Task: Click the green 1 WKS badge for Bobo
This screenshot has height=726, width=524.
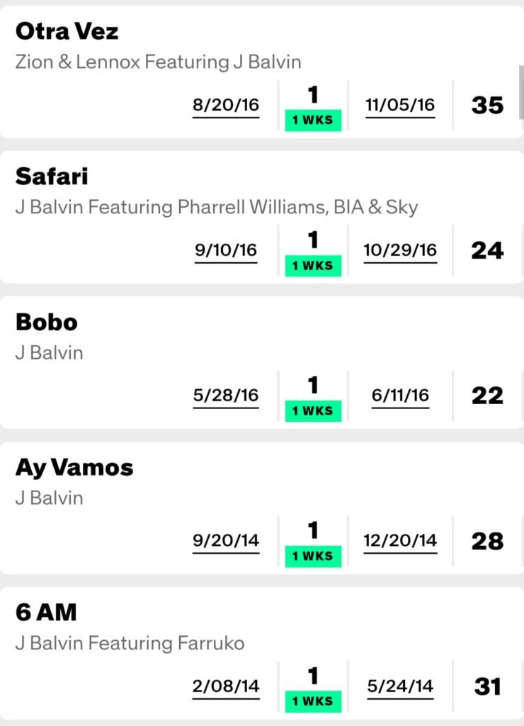Action: tap(313, 411)
